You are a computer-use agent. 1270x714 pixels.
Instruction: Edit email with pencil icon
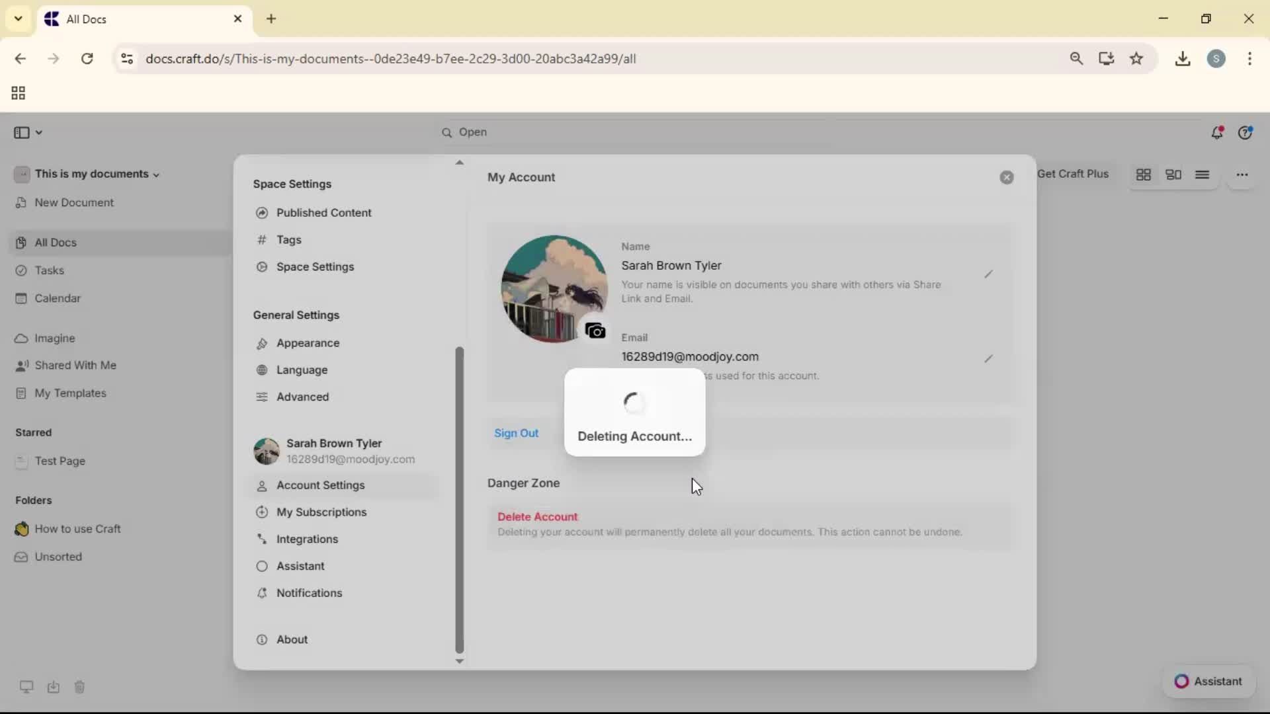pos(988,359)
